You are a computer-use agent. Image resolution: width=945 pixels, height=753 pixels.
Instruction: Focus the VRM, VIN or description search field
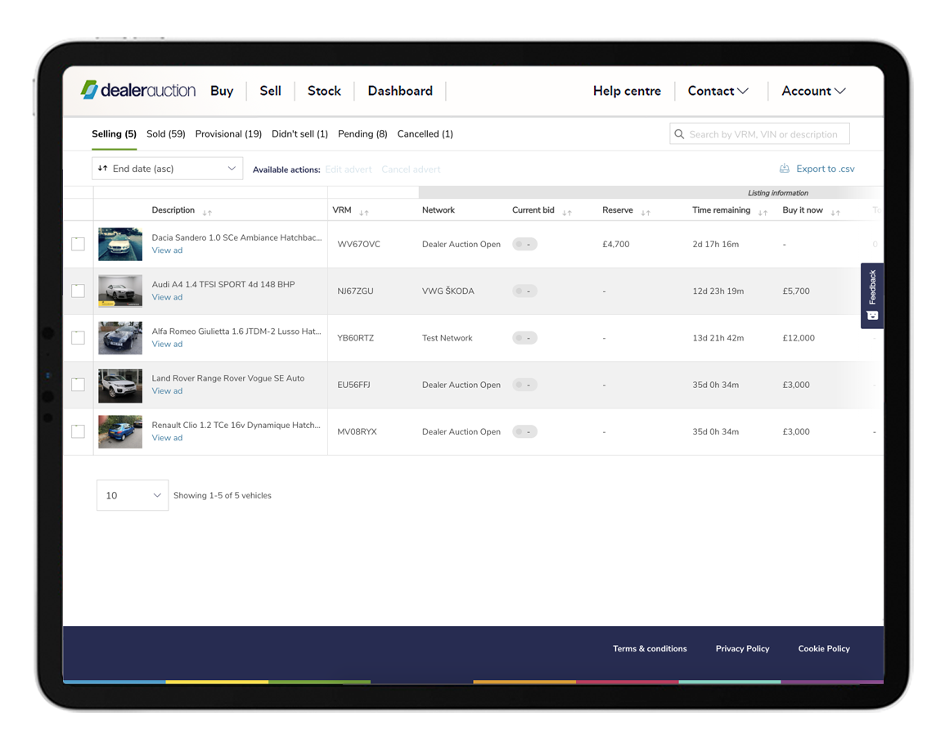[759, 134]
